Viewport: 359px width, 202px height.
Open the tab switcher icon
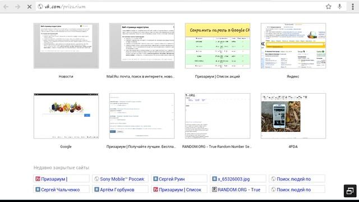coord(350,191)
